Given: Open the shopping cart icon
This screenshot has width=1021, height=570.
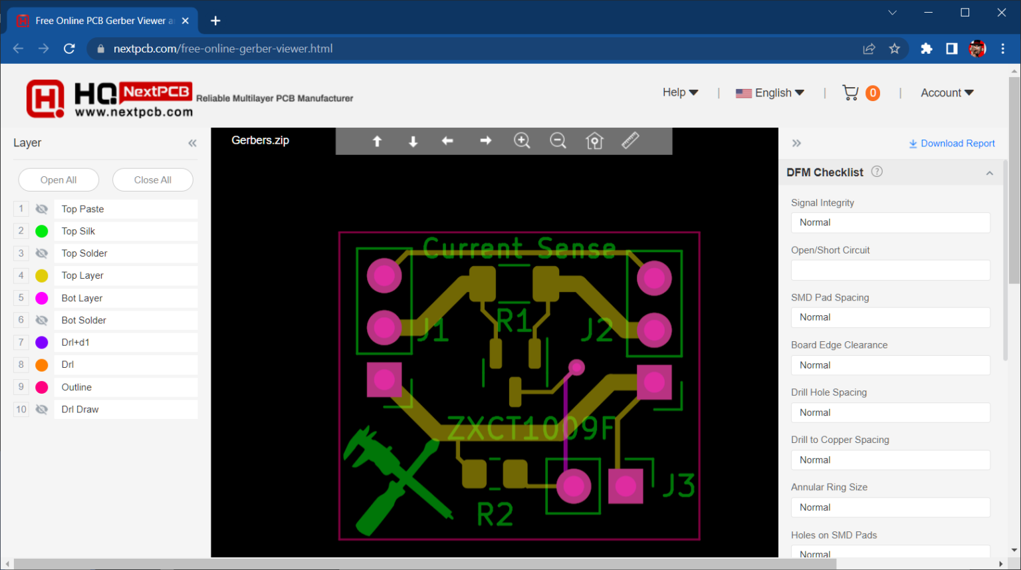Looking at the screenshot, I should (850, 92).
